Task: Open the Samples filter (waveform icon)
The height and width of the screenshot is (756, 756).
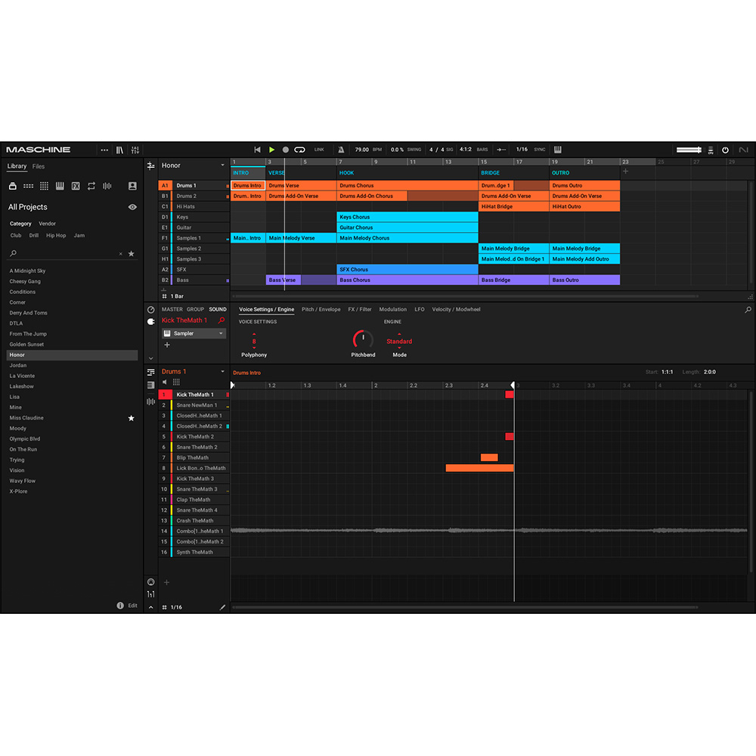Action: [107, 186]
